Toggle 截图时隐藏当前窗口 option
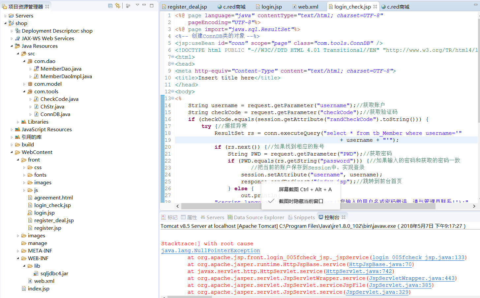 [301, 201]
